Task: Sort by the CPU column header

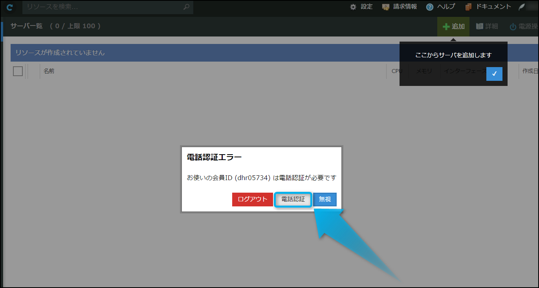Action: (x=397, y=71)
